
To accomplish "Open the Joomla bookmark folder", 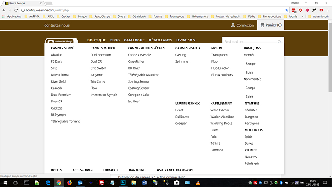I will coord(291,16).
